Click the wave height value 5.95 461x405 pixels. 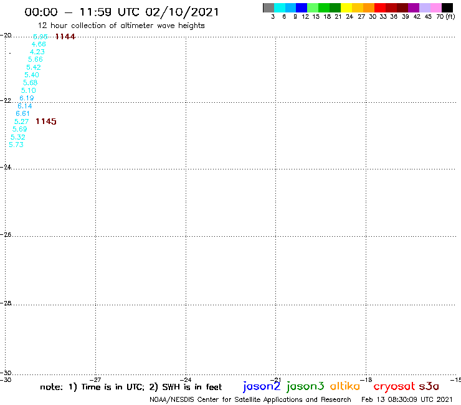tap(40, 37)
